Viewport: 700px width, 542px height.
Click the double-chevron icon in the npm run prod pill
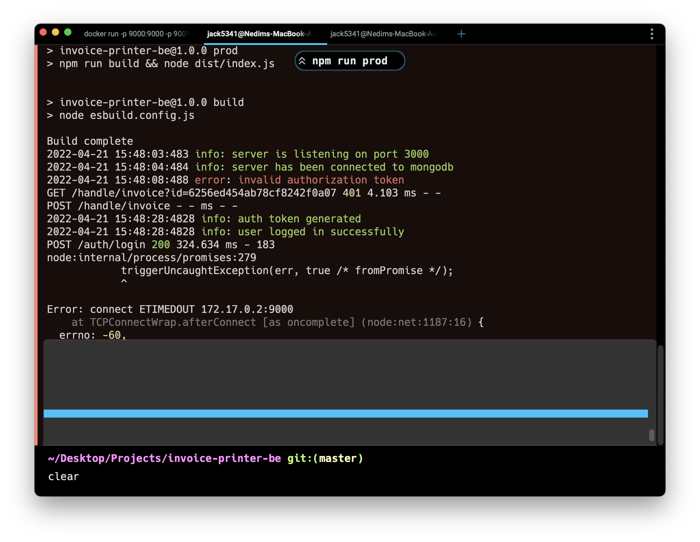point(302,61)
